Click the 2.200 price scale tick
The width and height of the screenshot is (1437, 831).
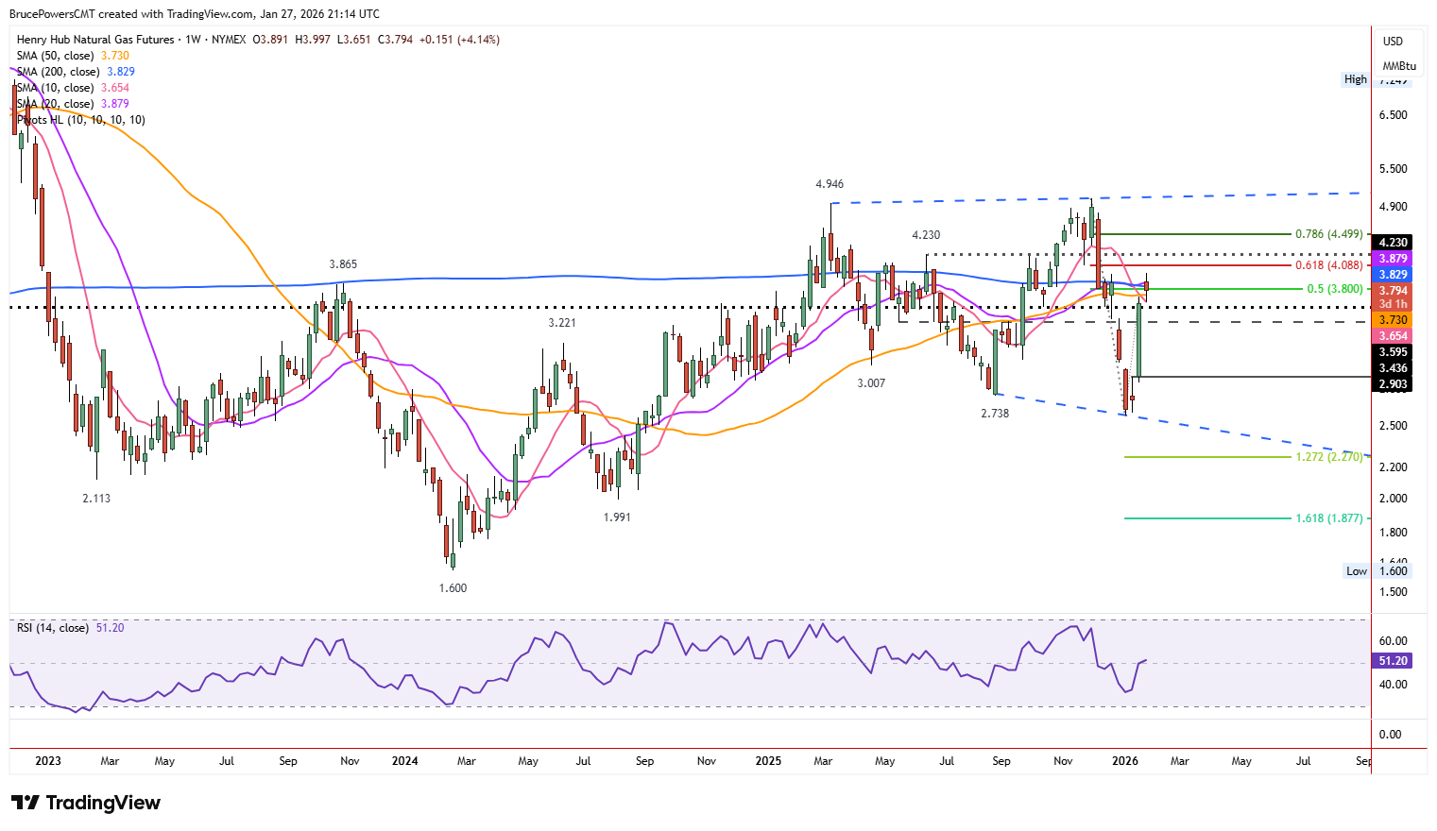(x=1394, y=467)
